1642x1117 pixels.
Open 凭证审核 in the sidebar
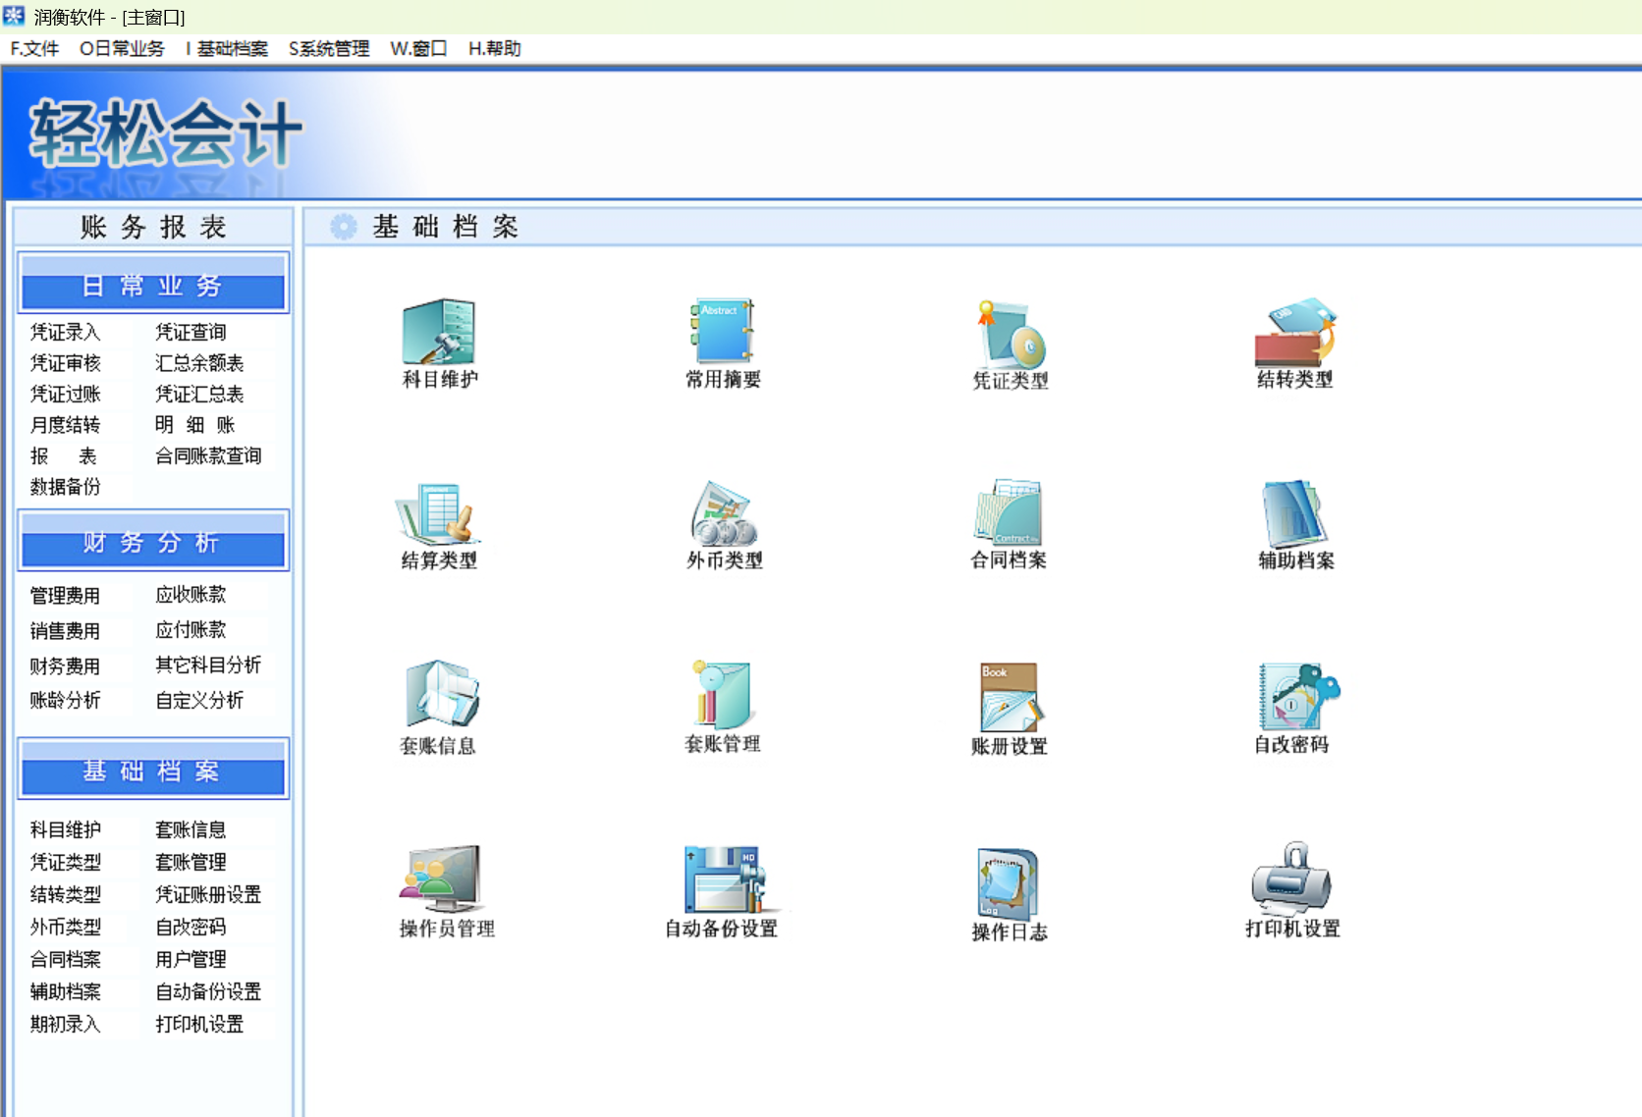pyautogui.click(x=65, y=363)
